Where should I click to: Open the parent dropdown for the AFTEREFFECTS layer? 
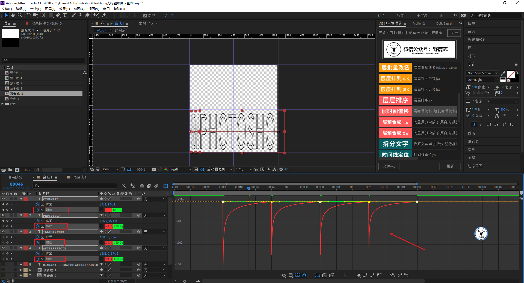click(x=155, y=248)
